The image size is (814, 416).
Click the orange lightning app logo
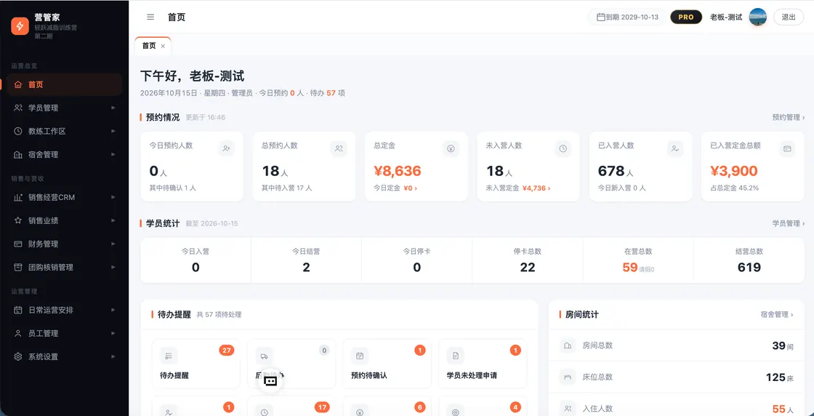(20, 25)
